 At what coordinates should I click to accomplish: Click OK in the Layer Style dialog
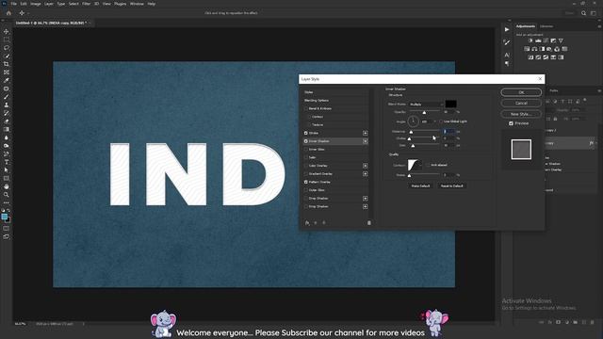pyautogui.click(x=521, y=92)
